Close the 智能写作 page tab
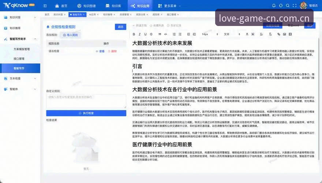The width and height of the screenshot is (322, 183). click(x=84, y=15)
